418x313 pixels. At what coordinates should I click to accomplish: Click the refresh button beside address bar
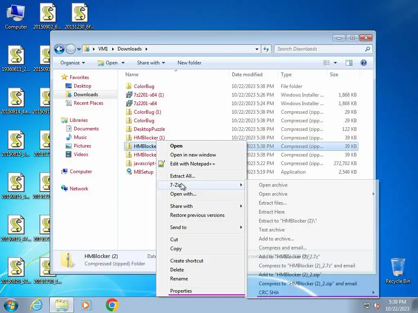[x=266, y=49]
